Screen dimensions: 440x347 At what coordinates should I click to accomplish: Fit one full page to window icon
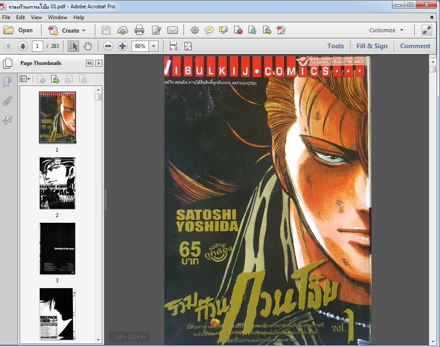(188, 46)
